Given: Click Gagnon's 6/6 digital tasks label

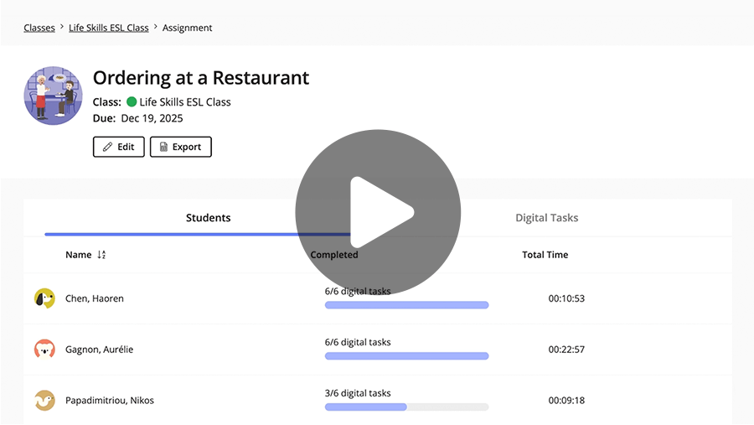Looking at the screenshot, I should [x=358, y=342].
